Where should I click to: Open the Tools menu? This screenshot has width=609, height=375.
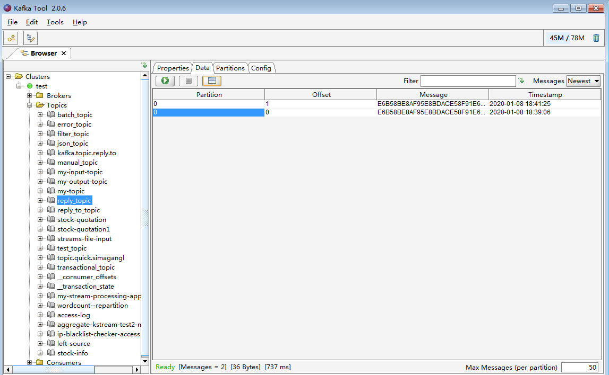point(55,22)
